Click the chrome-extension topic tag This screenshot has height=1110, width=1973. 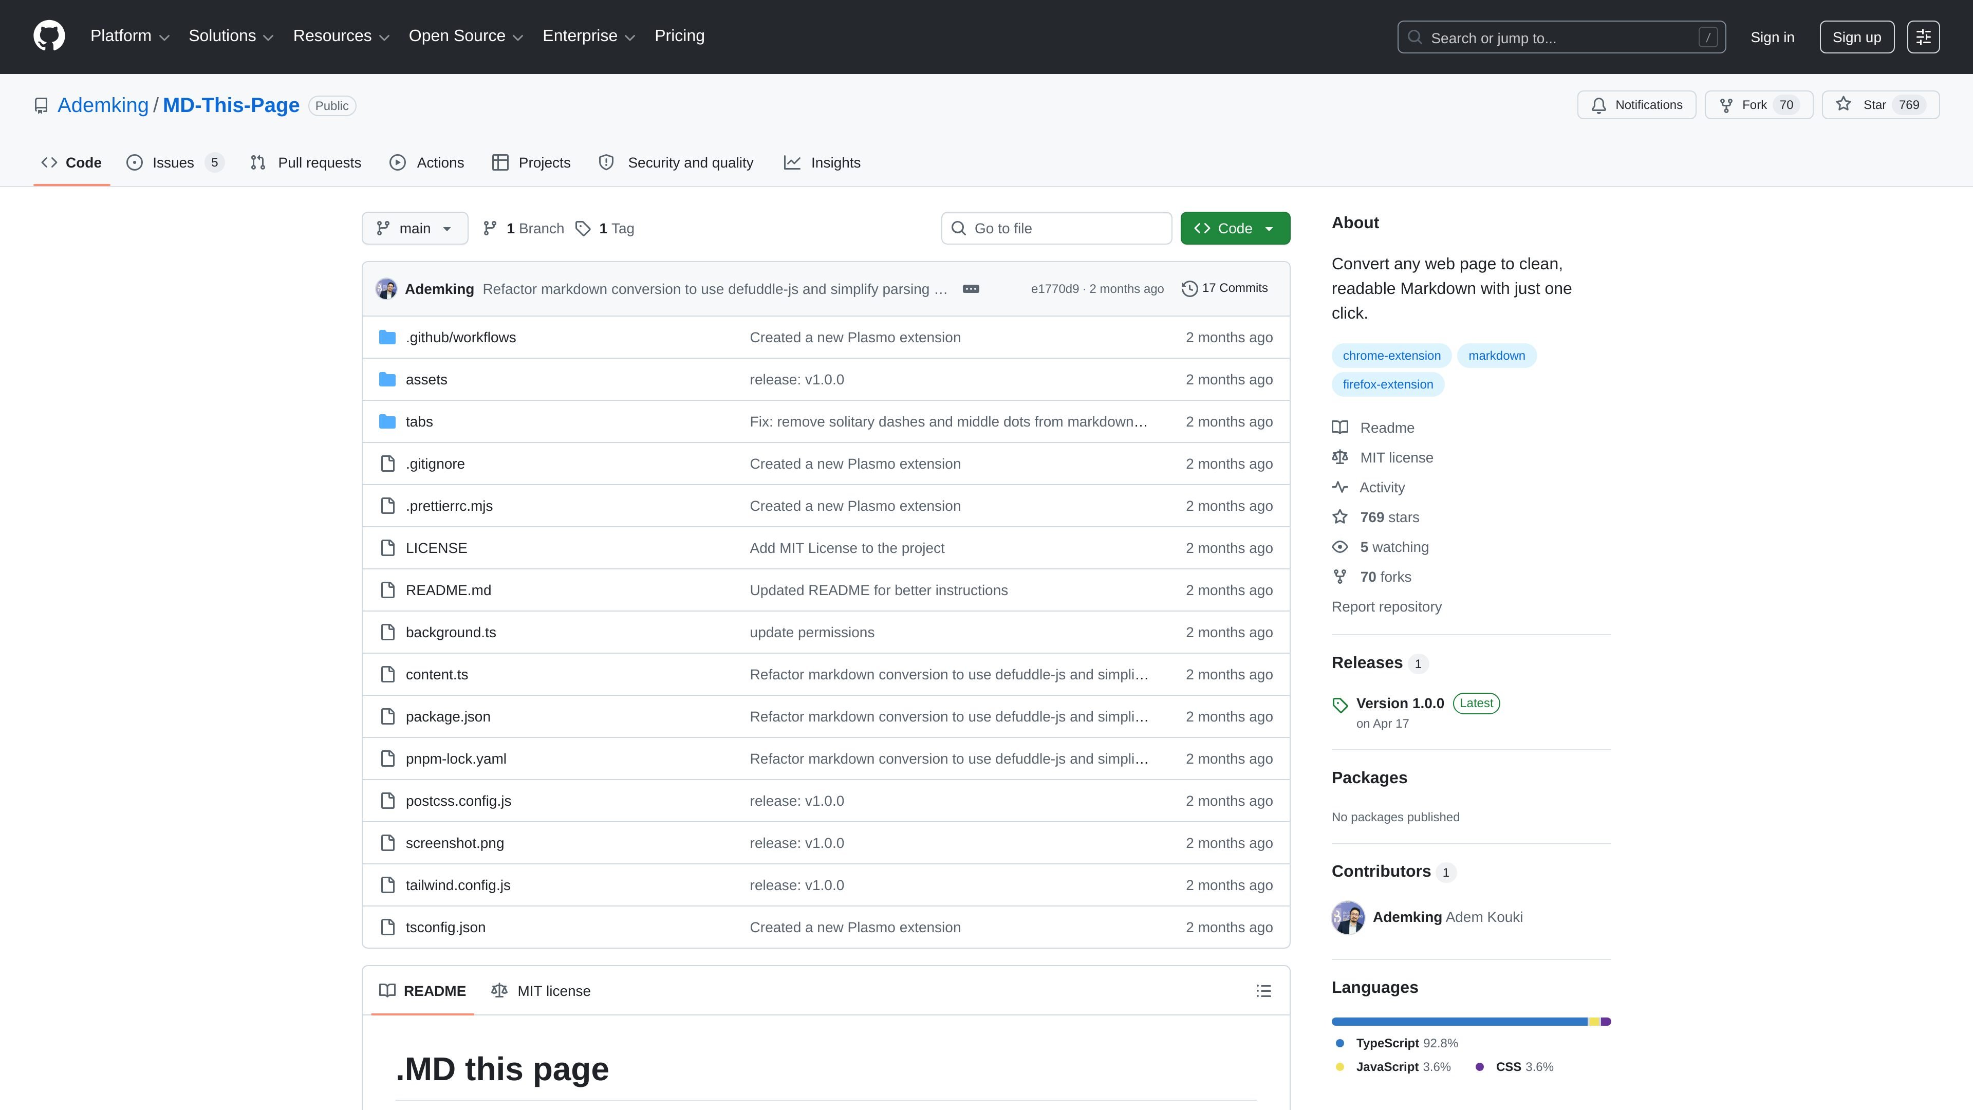pyautogui.click(x=1391, y=356)
